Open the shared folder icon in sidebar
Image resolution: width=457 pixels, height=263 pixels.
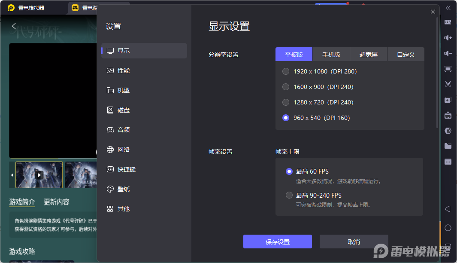coord(448,146)
